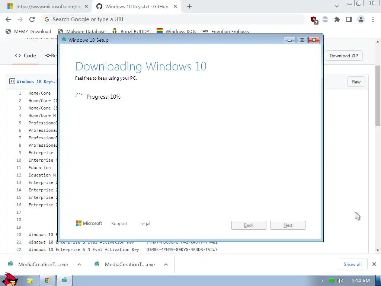Viewport: 381px width, 286px height.
Task: Click line number 17 in the gist
Action: click(19, 212)
